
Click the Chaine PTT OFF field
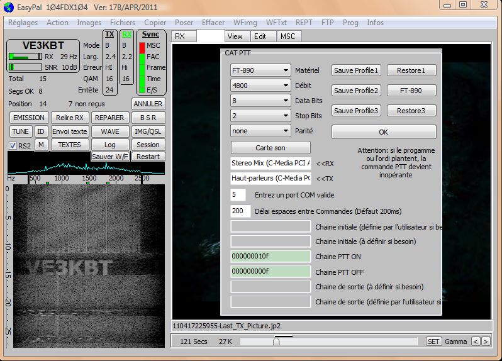(x=271, y=272)
